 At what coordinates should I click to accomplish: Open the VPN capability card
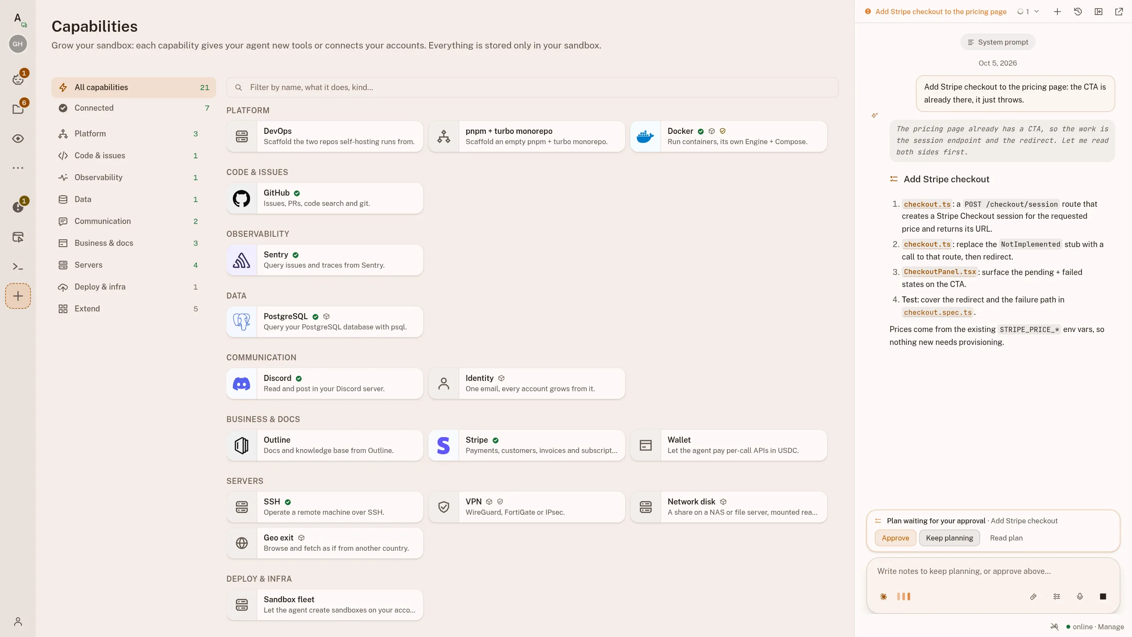point(527,507)
